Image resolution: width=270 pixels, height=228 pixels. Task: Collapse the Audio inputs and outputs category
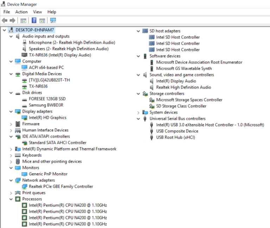click(11, 36)
